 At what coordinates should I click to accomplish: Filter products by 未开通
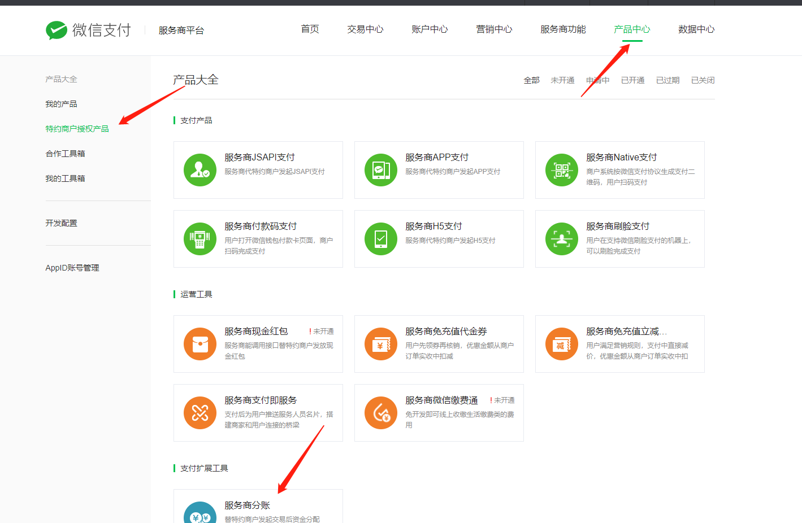point(563,80)
